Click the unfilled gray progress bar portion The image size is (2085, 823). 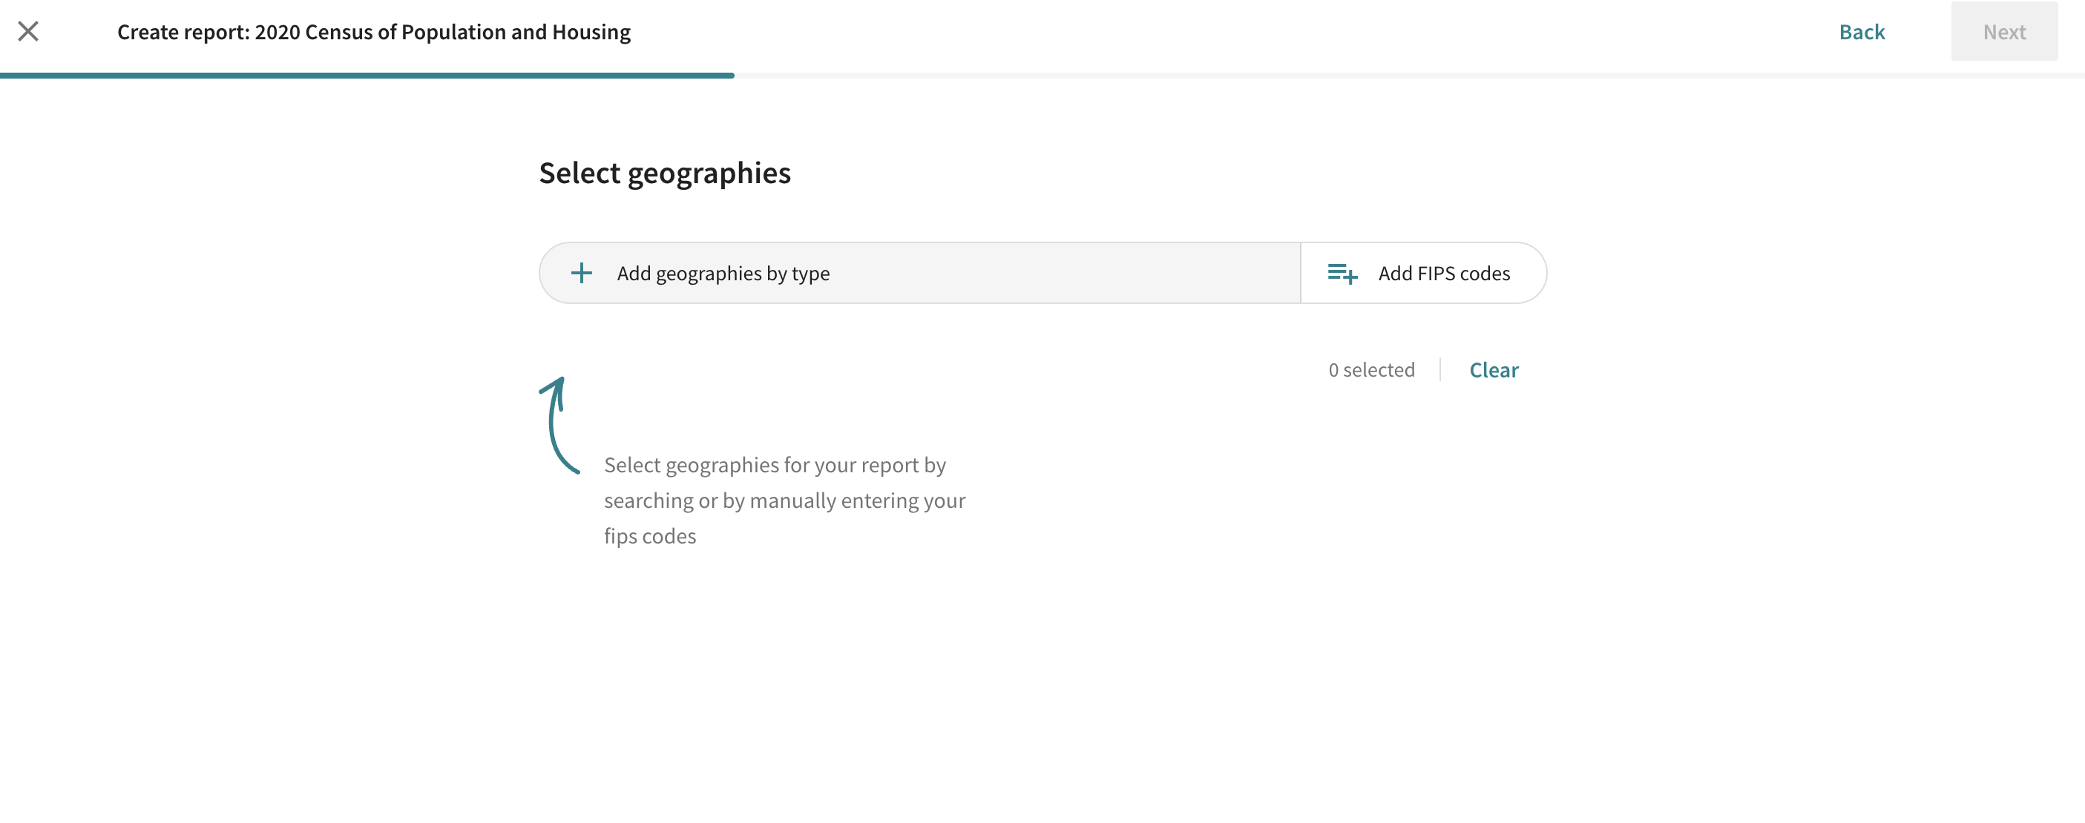point(1408,75)
